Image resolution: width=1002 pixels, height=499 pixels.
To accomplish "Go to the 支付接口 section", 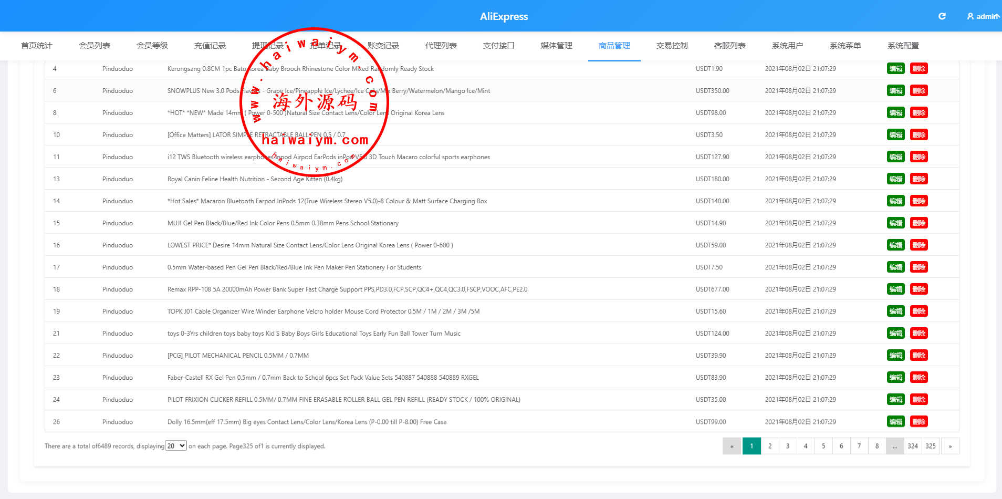I will [499, 46].
